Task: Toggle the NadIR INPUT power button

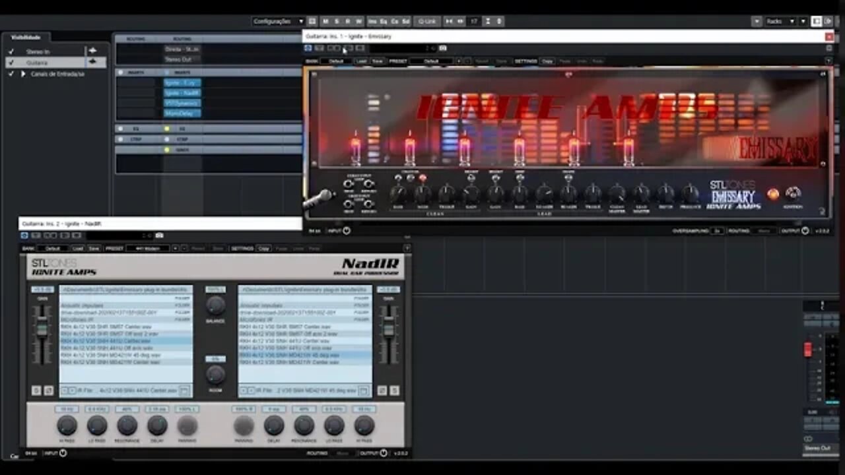Action: tap(63, 453)
